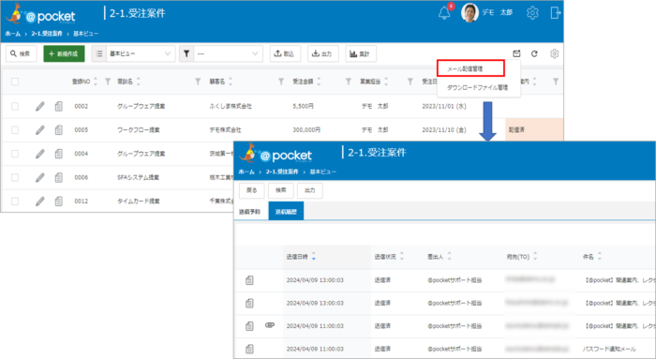This screenshot has width=656, height=359.
Task: Check the box for record 0006
Action: pyautogui.click(x=15, y=177)
